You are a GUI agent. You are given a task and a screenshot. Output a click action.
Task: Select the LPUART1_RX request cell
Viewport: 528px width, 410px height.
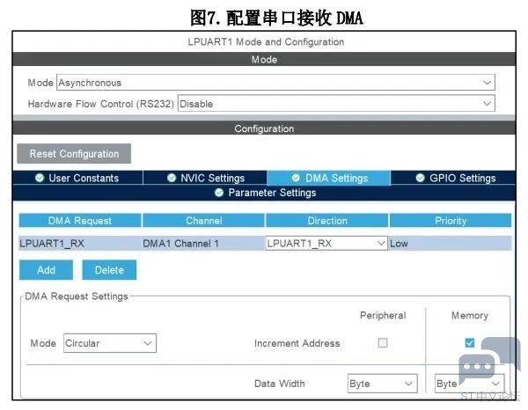(x=80, y=243)
